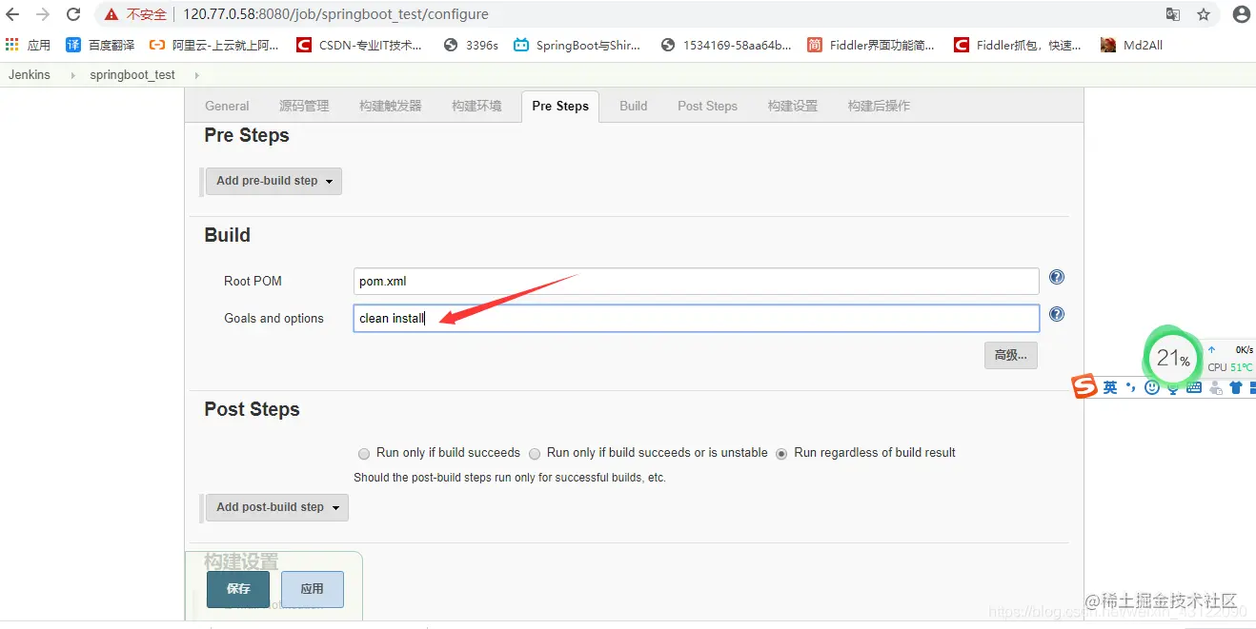Click the browser address bar URL

tap(335, 14)
